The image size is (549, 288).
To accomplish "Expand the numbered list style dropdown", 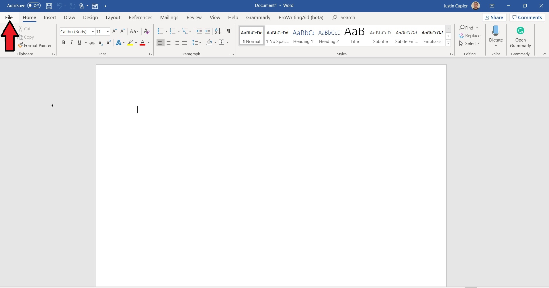I will (179, 31).
